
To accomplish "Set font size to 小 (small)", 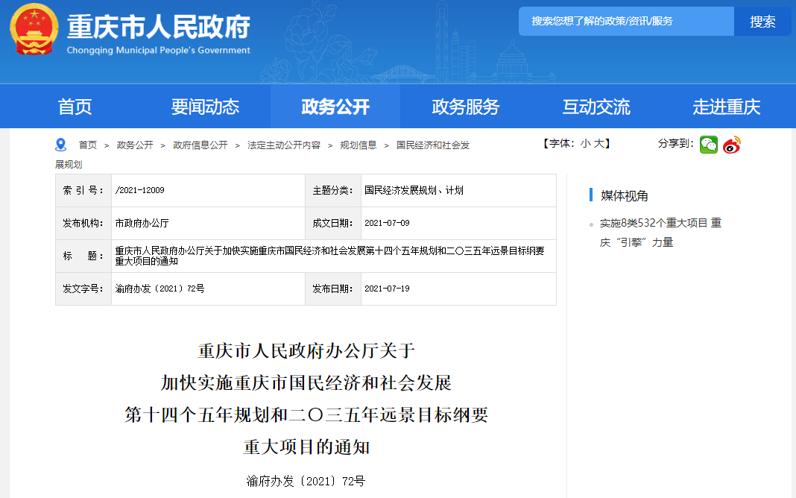I will point(585,144).
